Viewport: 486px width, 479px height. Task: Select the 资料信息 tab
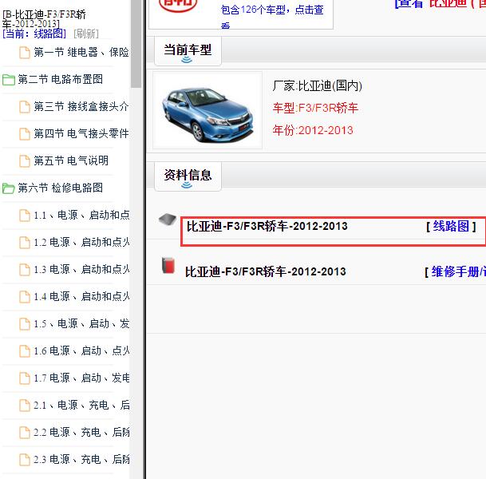pyautogui.click(x=188, y=176)
